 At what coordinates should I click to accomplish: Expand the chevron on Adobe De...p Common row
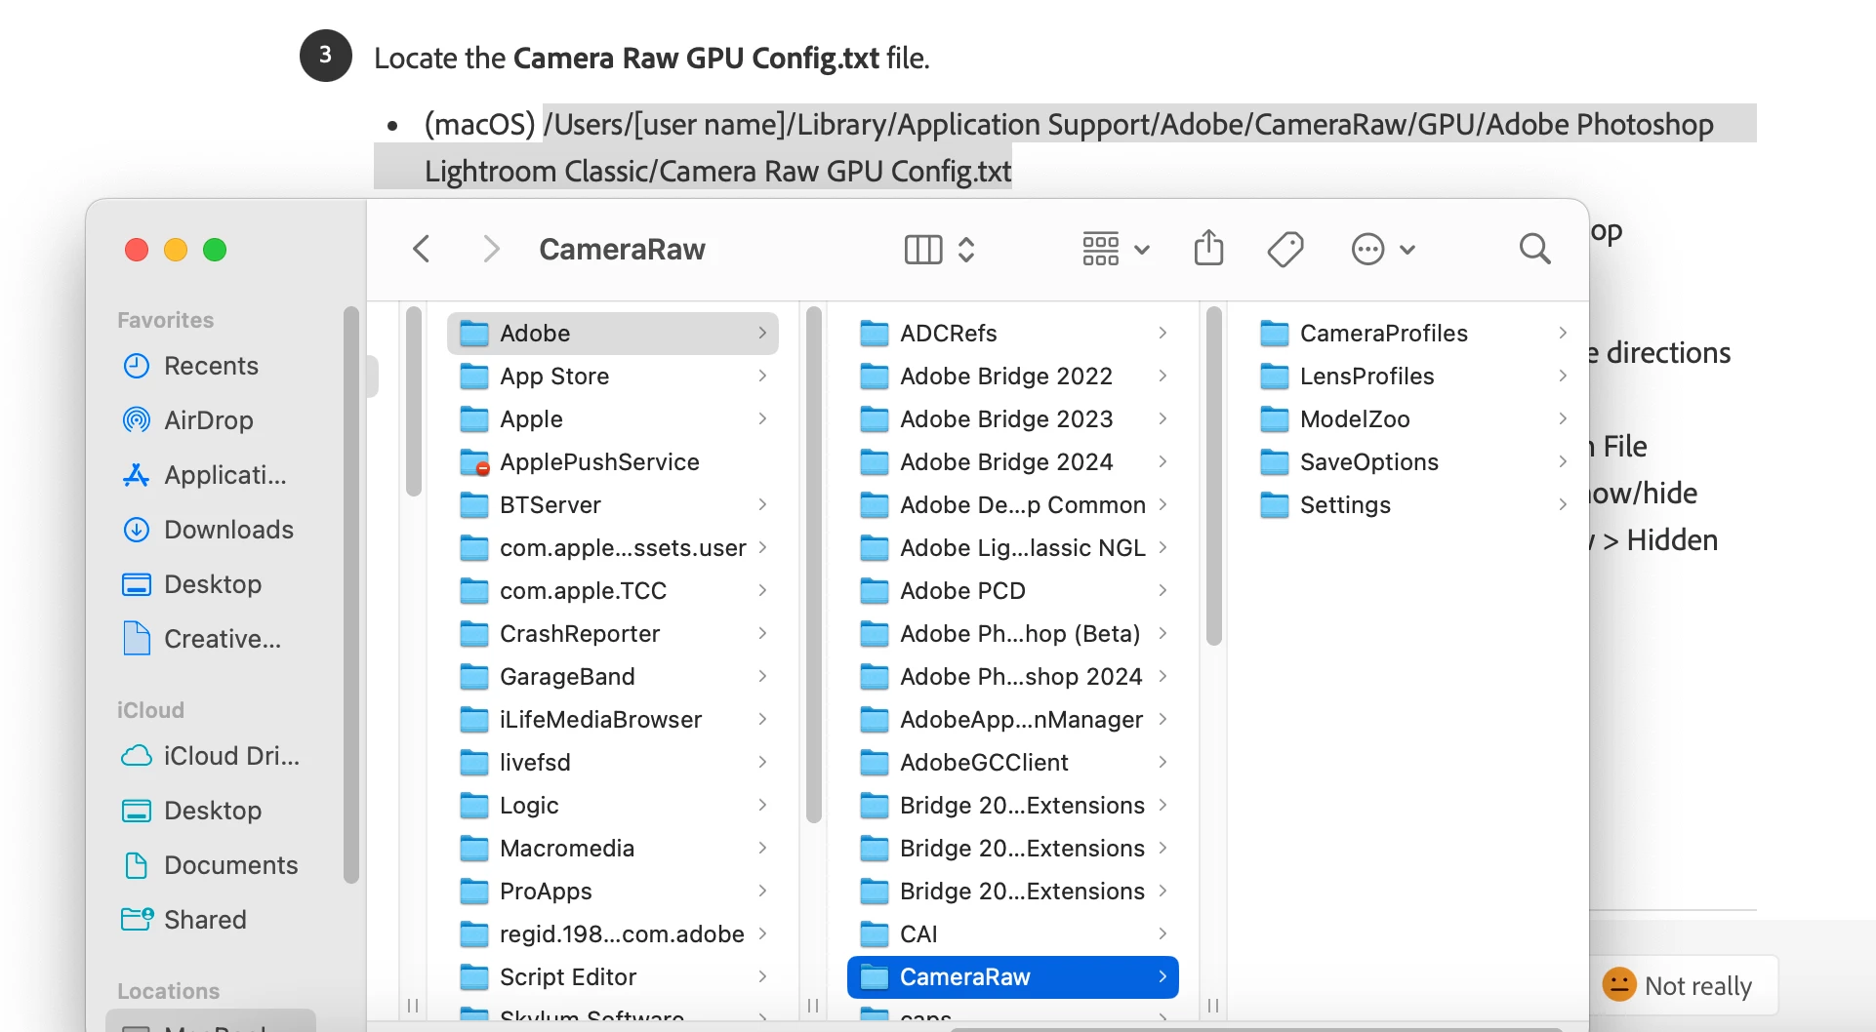(x=1162, y=504)
